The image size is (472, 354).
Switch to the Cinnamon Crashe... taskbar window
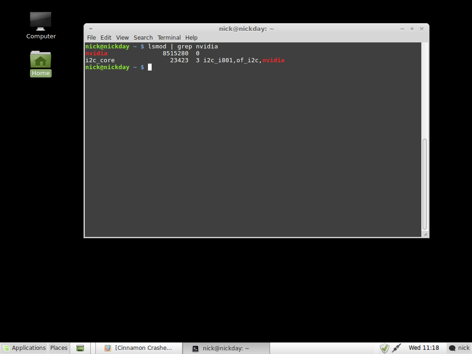(138, 348)
